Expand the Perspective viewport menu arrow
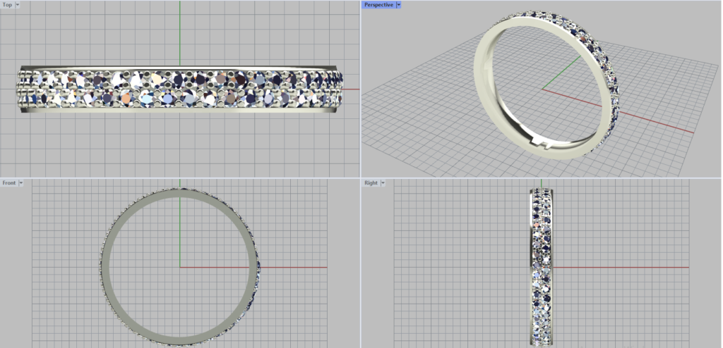723x348 pixels. click(399, 5)
